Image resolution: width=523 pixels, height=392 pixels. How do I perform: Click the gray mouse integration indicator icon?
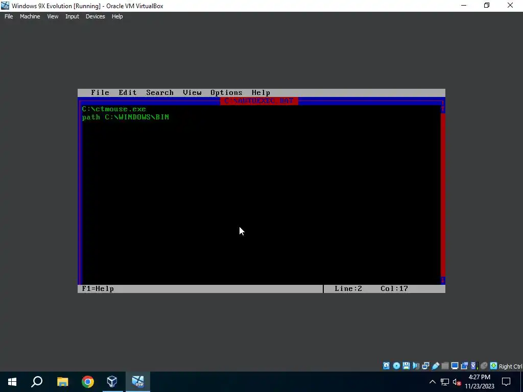(x=484, y=366)
